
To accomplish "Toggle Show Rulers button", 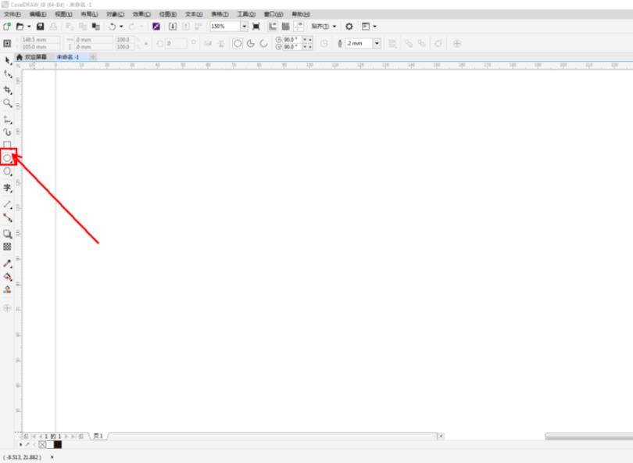I will [273, 27].
